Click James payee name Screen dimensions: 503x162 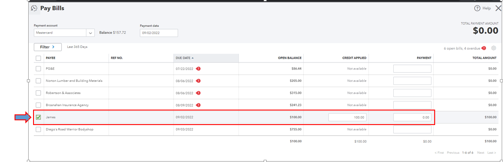point(51,117)
